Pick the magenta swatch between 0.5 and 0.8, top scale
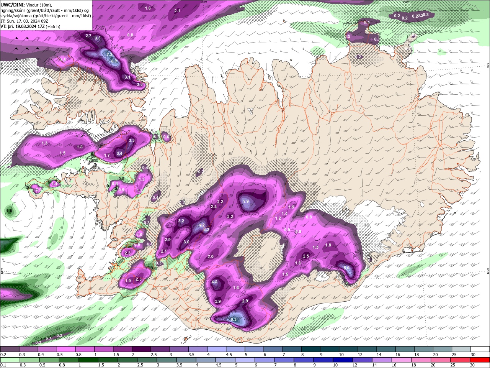Screen dimensions: 490x368 click(66, 349)
